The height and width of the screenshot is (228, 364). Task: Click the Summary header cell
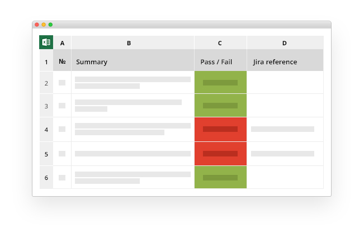(x=133, y=61)
